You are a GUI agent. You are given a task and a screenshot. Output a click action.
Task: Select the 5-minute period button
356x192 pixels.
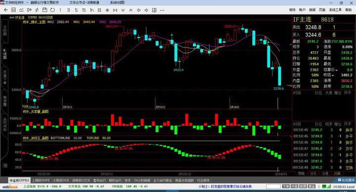tap(76, 10)
